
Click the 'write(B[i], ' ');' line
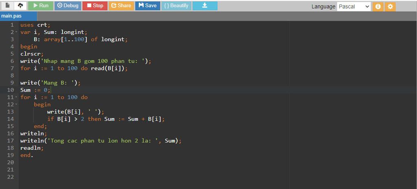75,112
